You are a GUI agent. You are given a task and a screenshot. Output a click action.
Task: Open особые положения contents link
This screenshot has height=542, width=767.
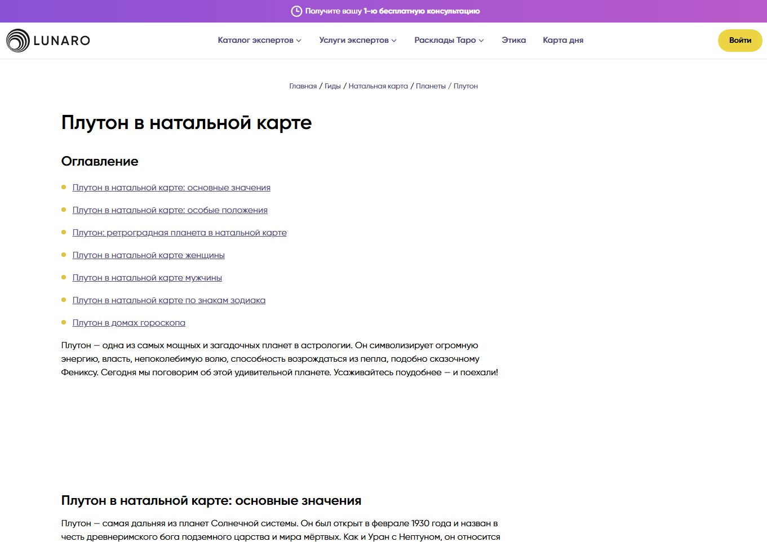(x=170, y=210)
